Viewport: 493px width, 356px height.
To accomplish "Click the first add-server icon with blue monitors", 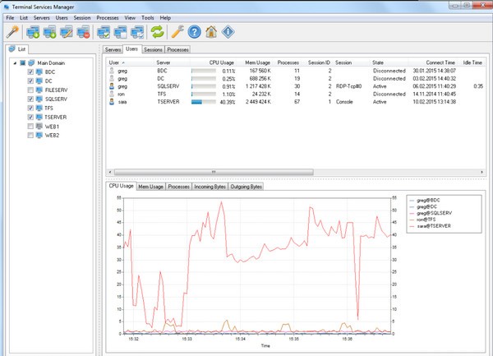I will tap(33, 32).
